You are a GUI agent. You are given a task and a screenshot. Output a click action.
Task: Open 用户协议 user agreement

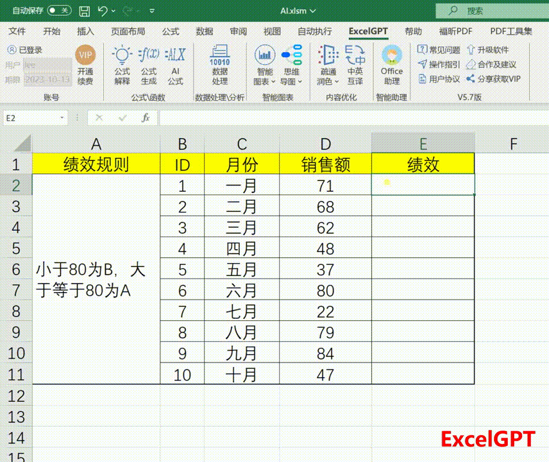coord(438,79)
